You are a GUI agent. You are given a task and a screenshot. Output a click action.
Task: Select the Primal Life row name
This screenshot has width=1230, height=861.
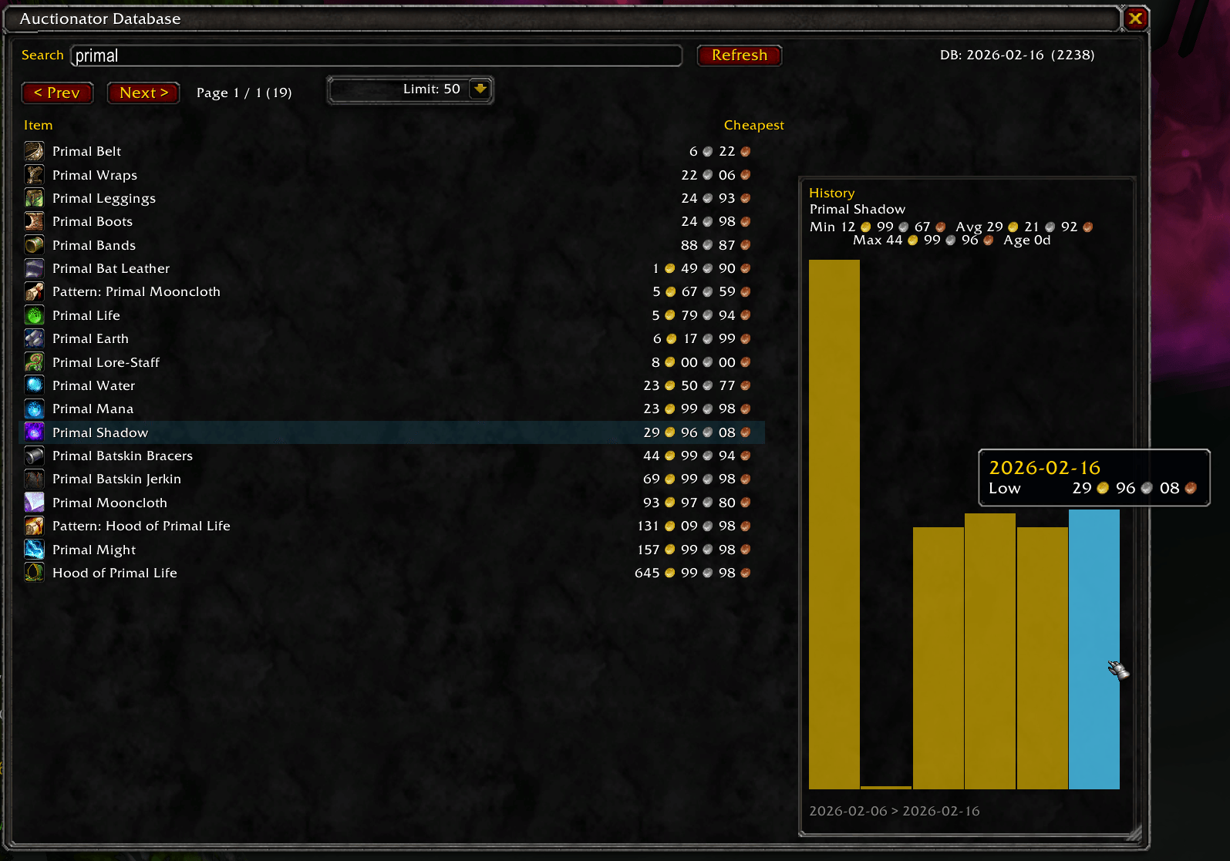86,315
